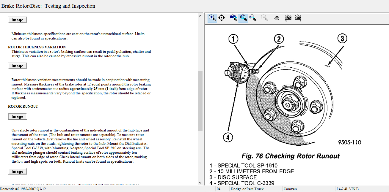The width and height of the screenshot is (389, 192).
Task: Print the diagram with printer icon
Action: [277, 18]
